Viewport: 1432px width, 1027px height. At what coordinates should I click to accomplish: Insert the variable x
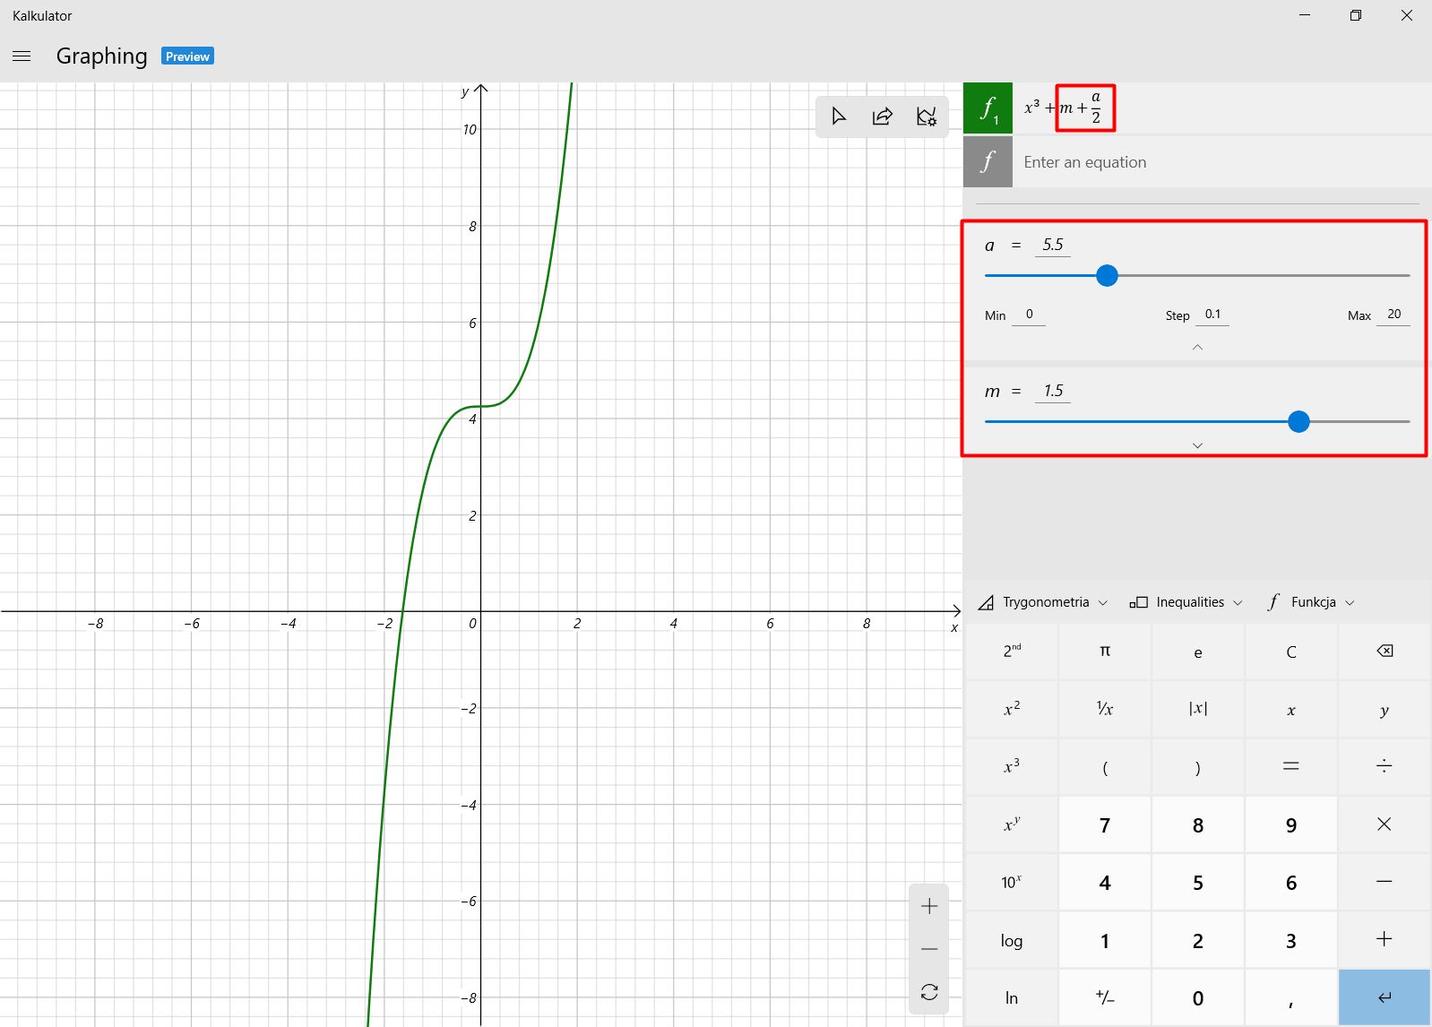coord(1291,709)
